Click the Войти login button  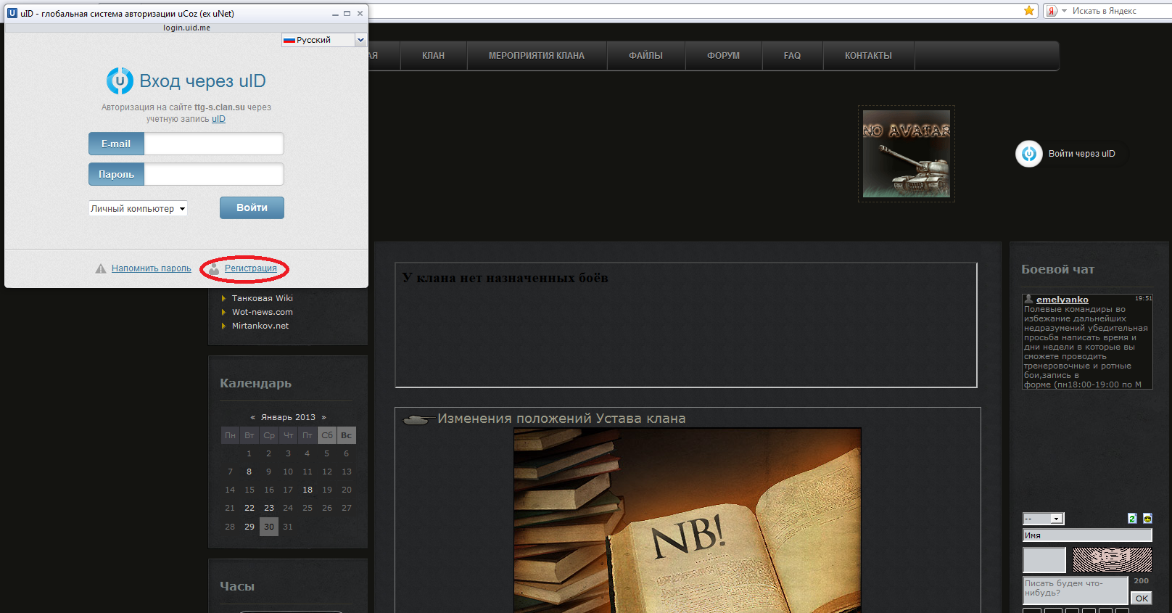[252, 207]
